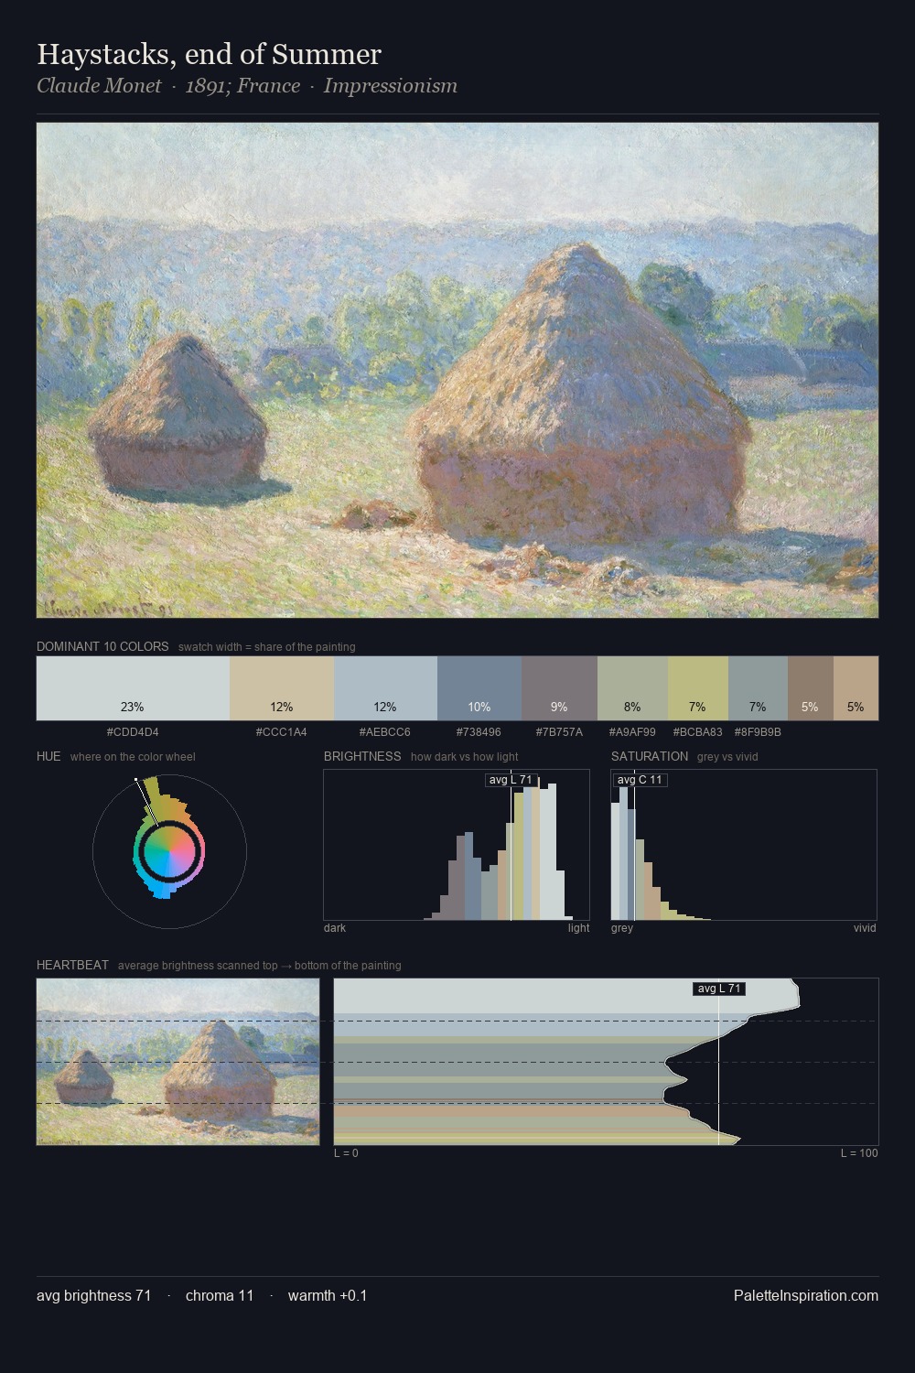This screenshot has height=1373, width=915.
Task: Click the DOMINANT 10 COLORS heading
Action: pos(102,646)
